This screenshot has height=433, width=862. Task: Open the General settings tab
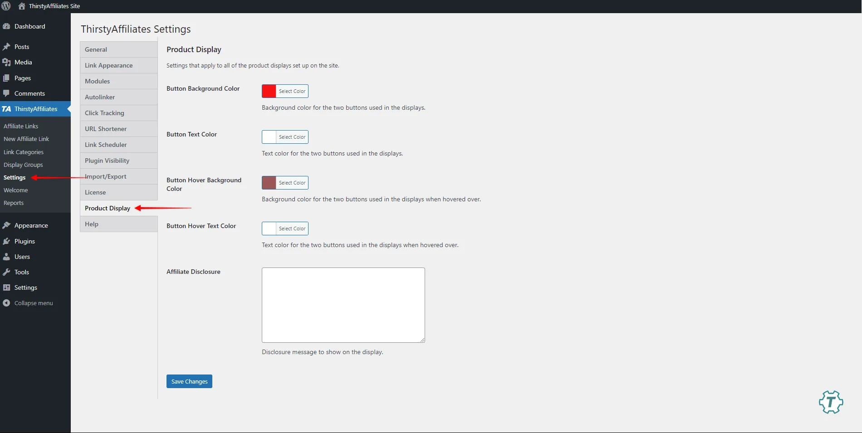coord(119,49)
